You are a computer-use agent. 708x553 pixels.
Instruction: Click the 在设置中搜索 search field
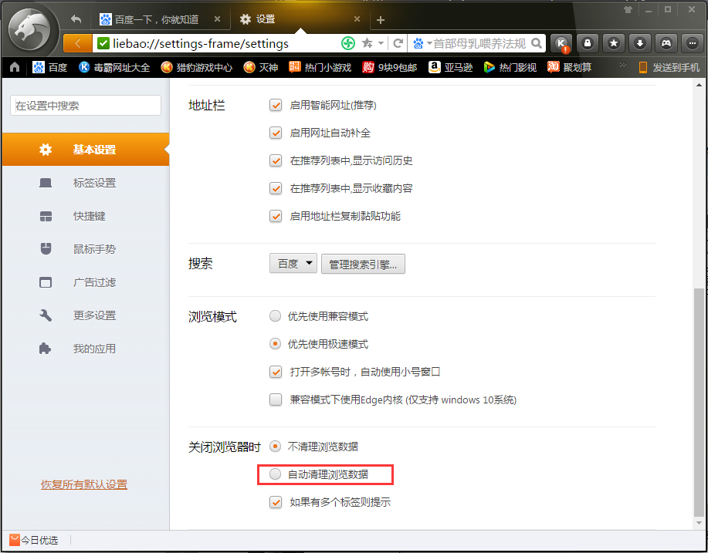pyautogui.click(x=85, y=104)
